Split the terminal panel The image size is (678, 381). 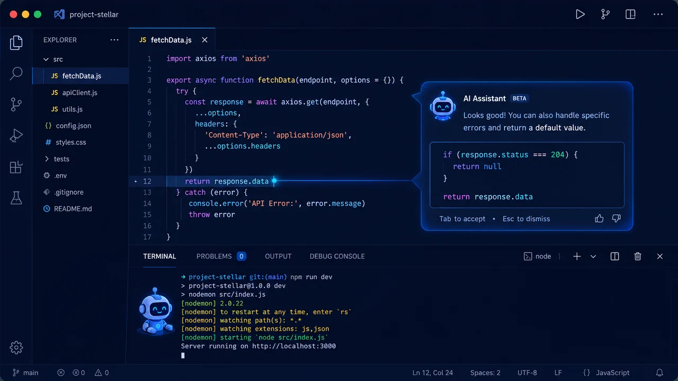click(x=614, y=256)
